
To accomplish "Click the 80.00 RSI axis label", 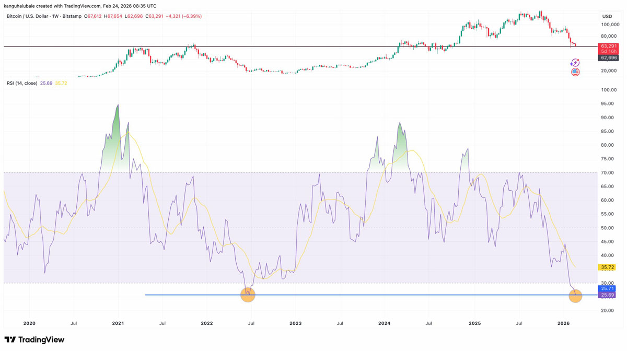I will 608,145.
